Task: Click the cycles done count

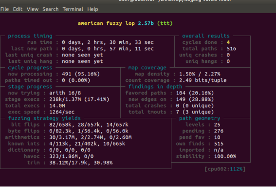Action: 228,42
